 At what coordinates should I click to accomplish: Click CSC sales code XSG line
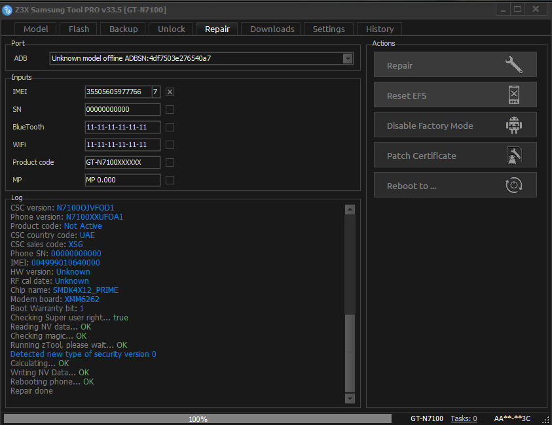(47, 245)
